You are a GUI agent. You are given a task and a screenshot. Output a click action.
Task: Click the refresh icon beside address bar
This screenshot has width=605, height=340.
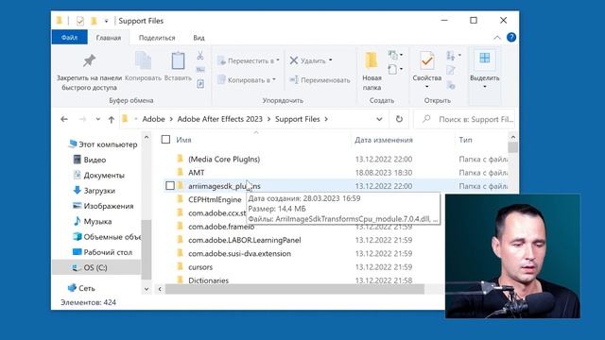coord(399,119)
